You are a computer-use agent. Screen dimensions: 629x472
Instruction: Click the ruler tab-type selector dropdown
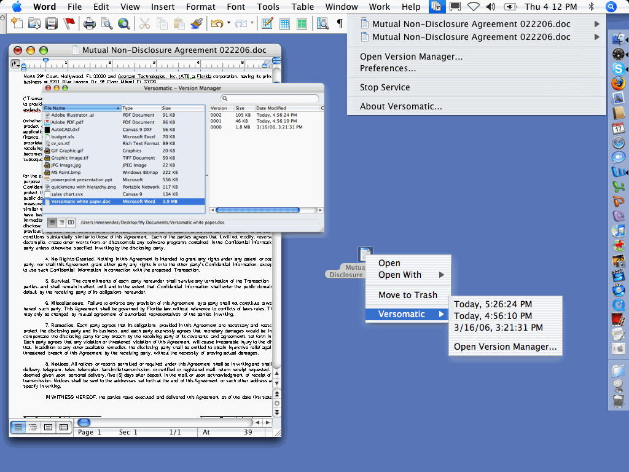(x=15, y=64)
